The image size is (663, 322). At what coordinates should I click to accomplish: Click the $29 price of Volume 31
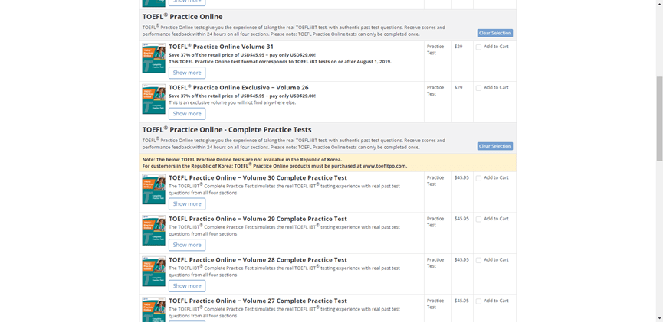point(458,47)
